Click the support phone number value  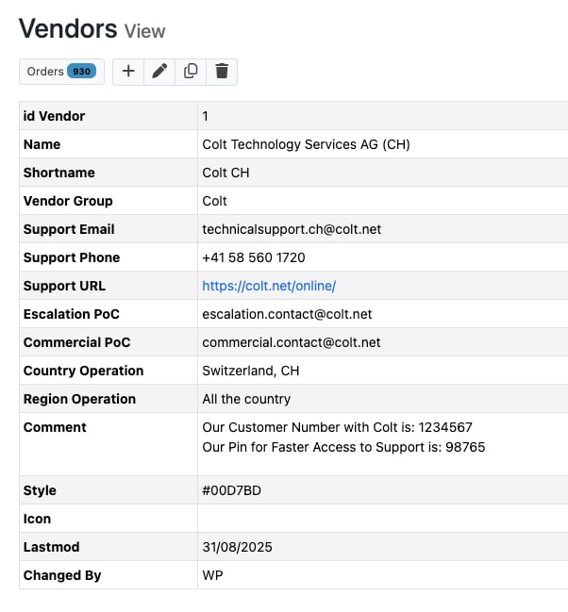(254, 257)
